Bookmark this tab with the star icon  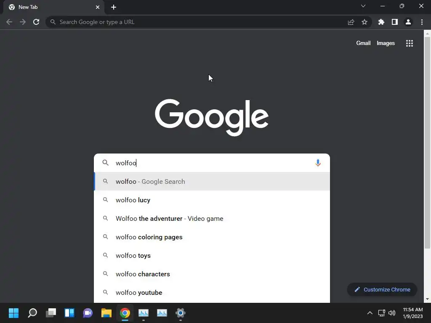click(x=364, y=22)
